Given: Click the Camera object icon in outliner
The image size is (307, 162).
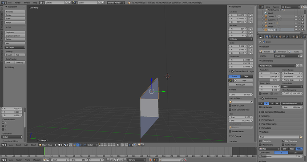Looking at the screenshot, I should point(266,16).
